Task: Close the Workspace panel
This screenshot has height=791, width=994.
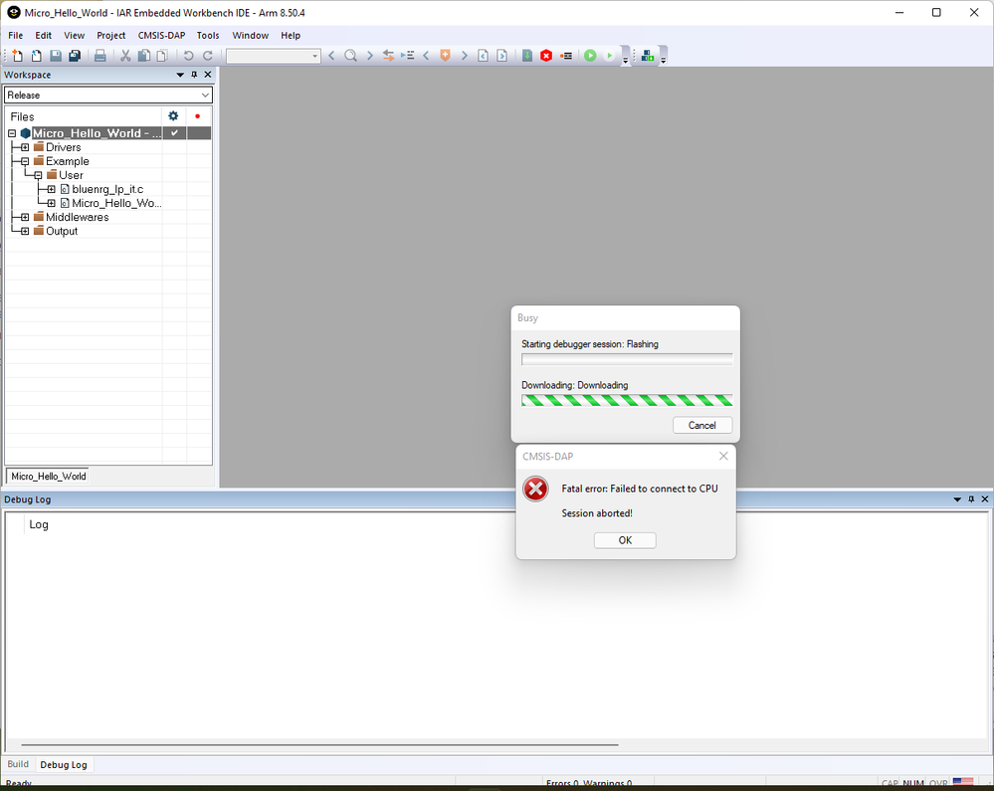Action: (x=207, y=75)
